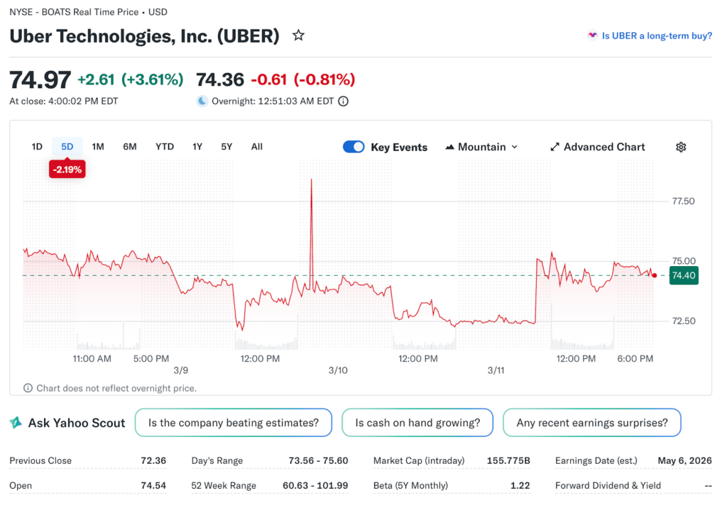
Task: Choose the All time range
Action: pos(257,147)
